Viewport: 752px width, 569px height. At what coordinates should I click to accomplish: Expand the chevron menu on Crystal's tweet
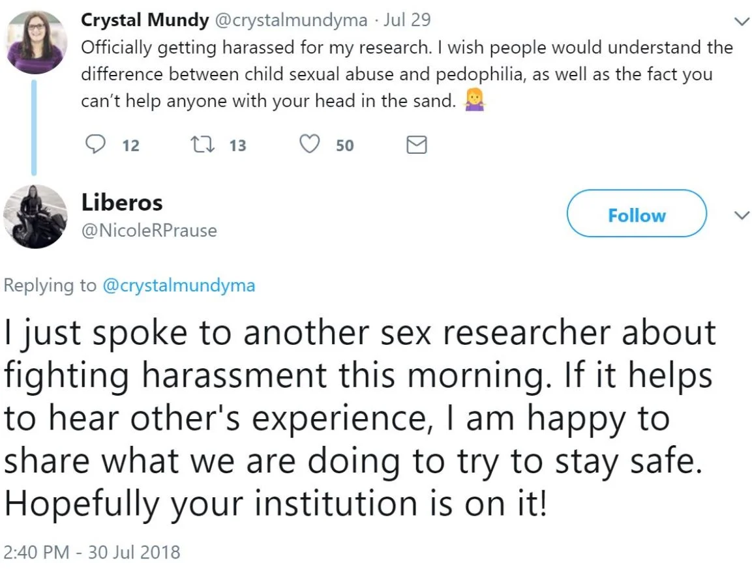pyautogui.click(x=740, y=21)
